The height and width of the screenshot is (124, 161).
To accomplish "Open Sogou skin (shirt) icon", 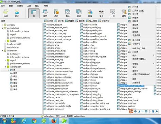I will 153,111.
